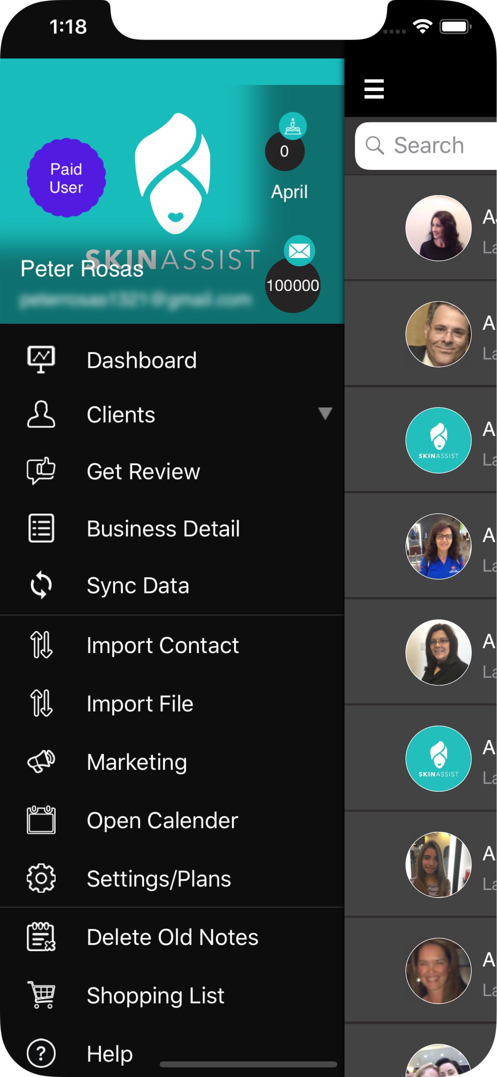Click the Search field

(x=426, y=146)
